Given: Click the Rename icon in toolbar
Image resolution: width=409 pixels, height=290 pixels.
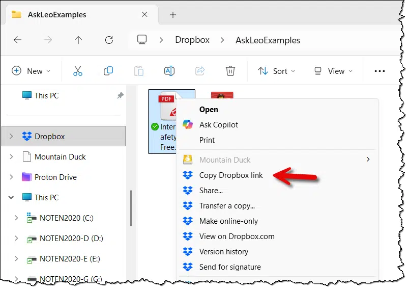Looking at the screenshot, I should point(169,71).
